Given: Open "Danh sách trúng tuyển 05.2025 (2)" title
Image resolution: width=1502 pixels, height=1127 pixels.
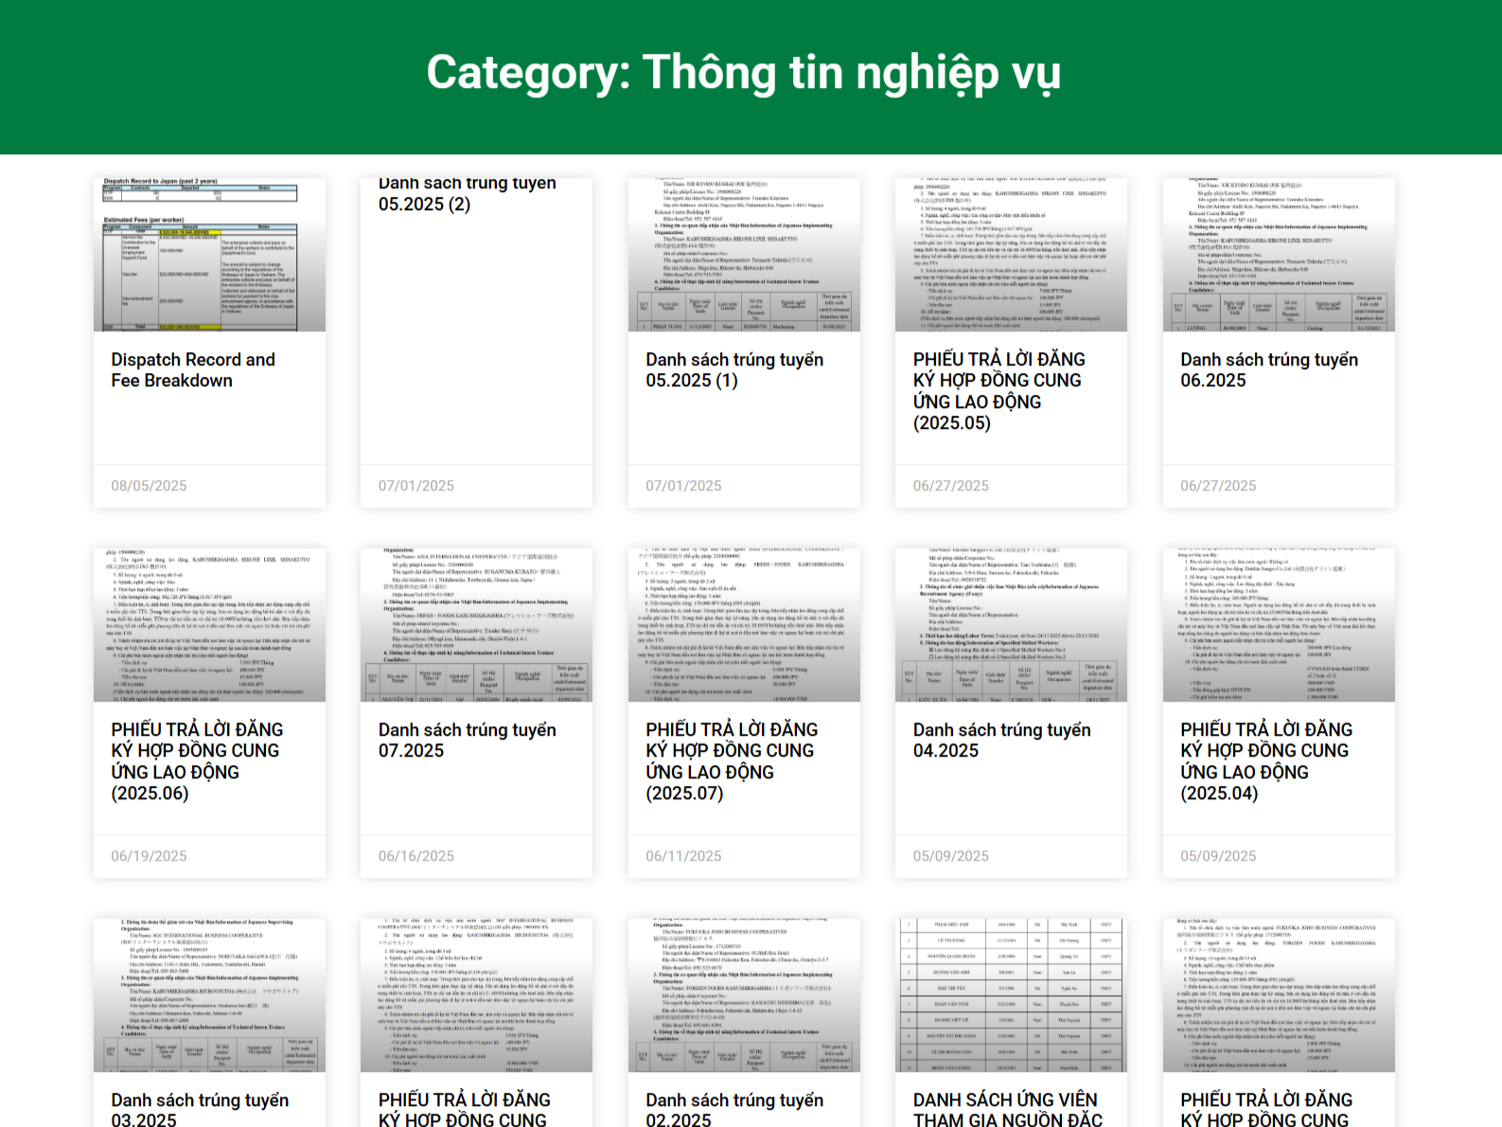Looking at the screenshot, I should click(467, 194).
